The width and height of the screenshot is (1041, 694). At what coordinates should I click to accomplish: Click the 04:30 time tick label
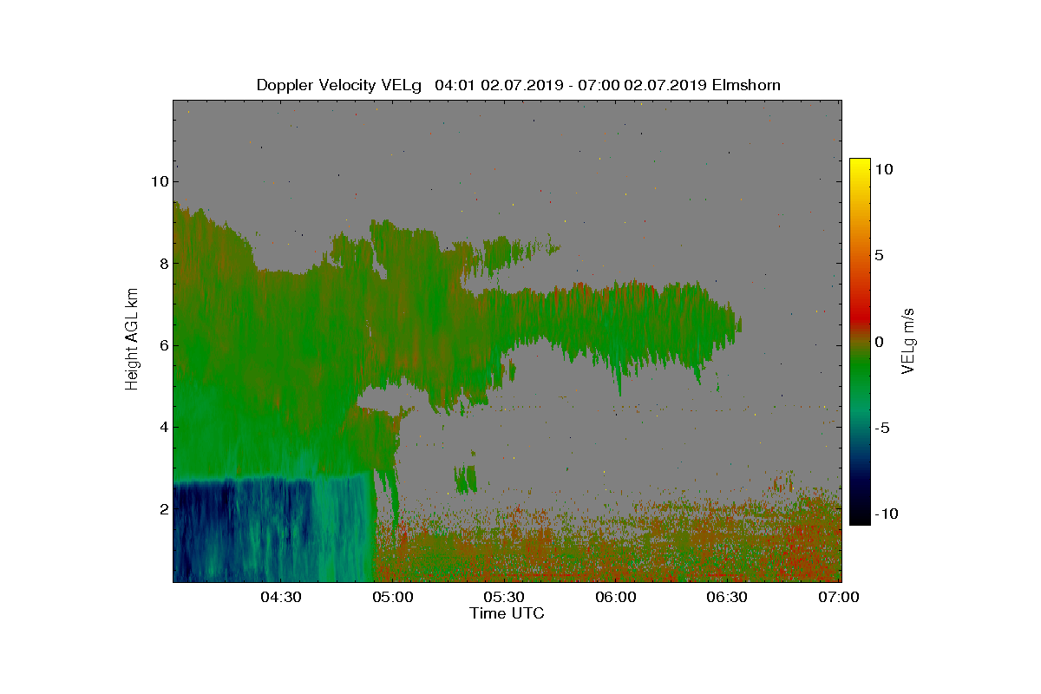pos(281,598)
